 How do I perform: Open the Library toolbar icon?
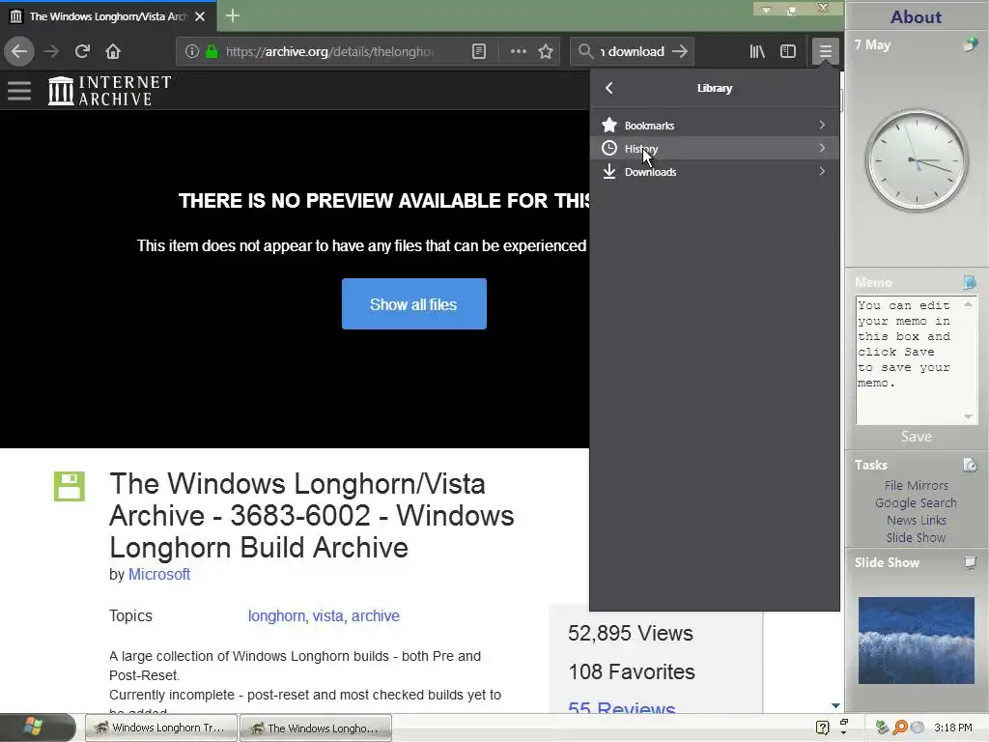coord(757,51)
